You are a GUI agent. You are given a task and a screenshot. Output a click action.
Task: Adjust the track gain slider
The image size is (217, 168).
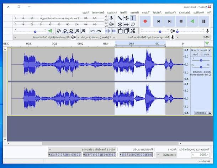click(x=201, y=60)
